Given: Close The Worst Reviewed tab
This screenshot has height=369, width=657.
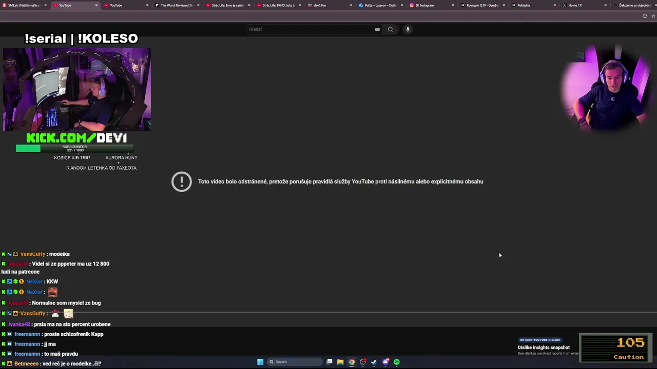Looking at the screenshot, I should (x=198, y=5).
